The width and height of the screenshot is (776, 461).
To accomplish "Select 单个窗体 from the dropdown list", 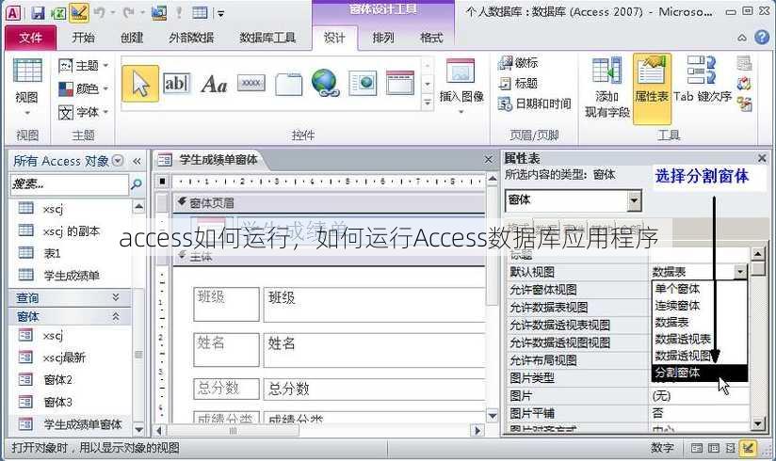I will click(700, 289).
